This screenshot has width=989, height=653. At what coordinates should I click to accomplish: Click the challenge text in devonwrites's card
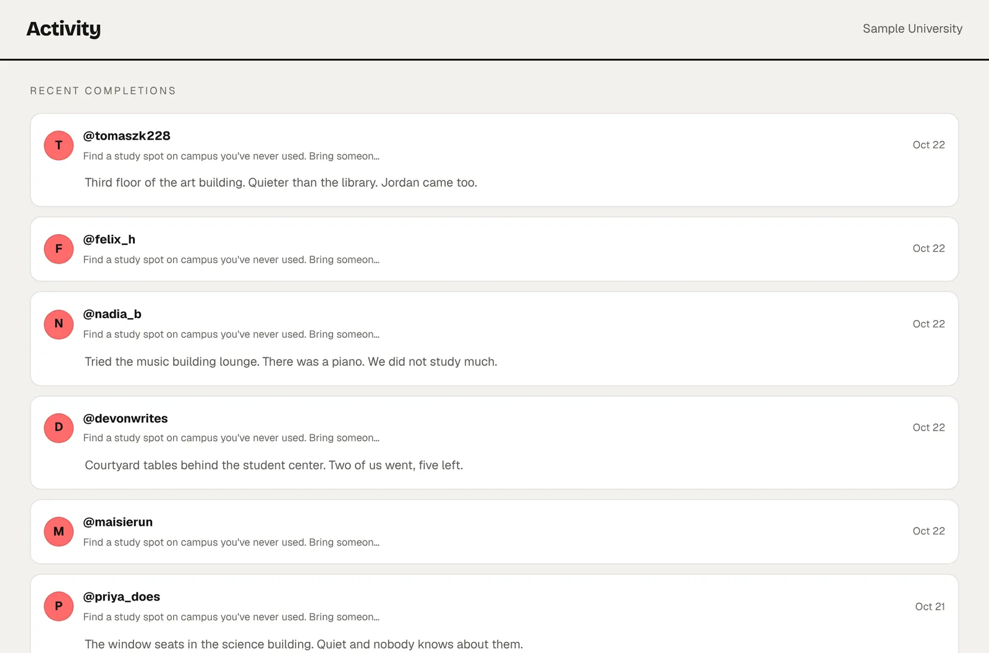(231, 438)
